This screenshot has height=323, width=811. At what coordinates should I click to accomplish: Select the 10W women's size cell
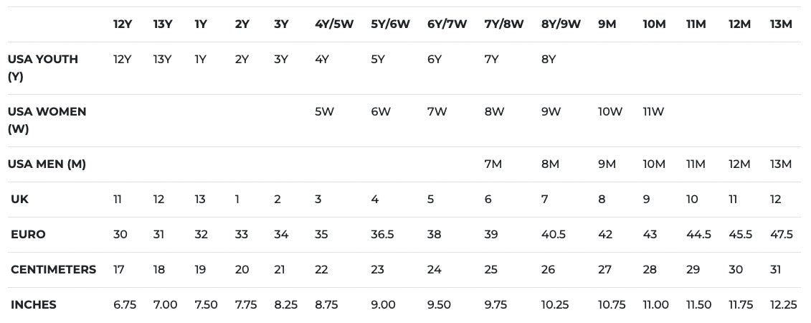tap(610, 111)
